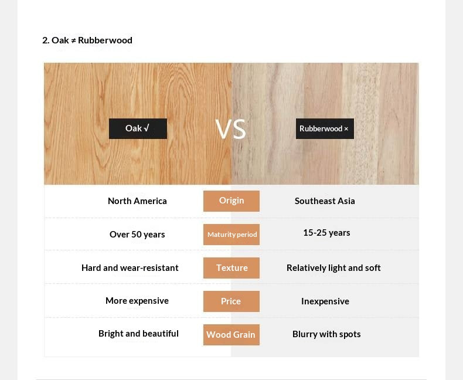Select the "15-25 years" text
This screenshot has width=463, height=380.
point(326,233)
